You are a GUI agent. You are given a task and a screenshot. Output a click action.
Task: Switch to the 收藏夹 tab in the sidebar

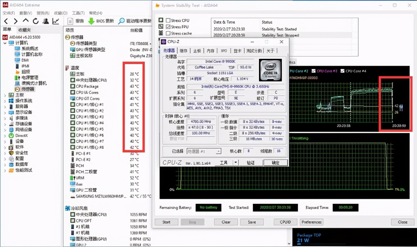[24, 30]
